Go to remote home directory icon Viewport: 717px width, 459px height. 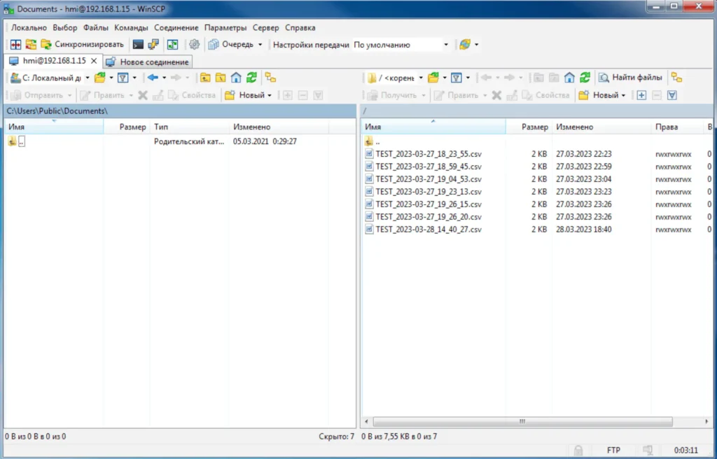(569, 78)
